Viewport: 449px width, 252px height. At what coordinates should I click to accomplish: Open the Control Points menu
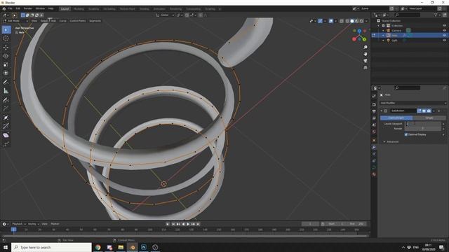click(x=78, y=21)
